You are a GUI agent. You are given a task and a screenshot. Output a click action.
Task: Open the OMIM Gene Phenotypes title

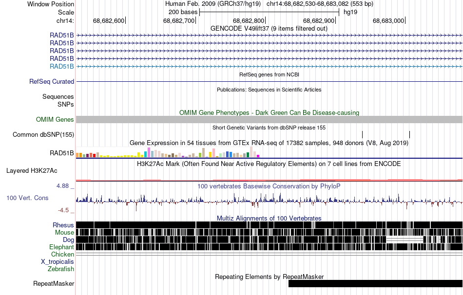click(269, 112)
